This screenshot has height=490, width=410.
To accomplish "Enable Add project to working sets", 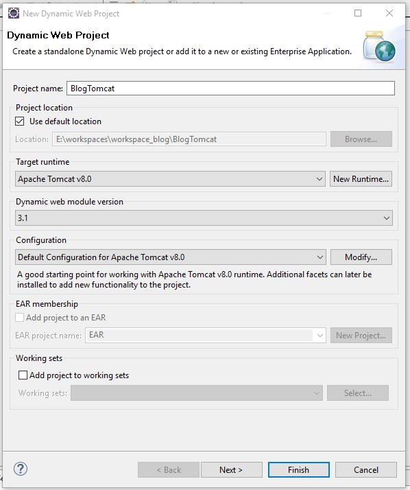I will [x=23, y=375].
